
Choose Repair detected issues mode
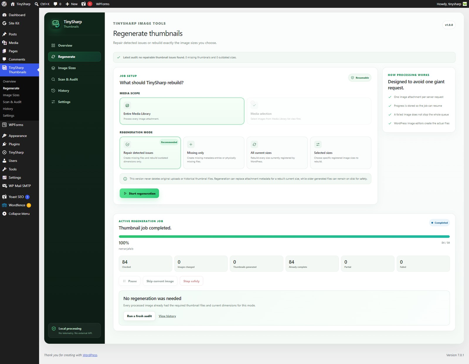click(150, 153)
